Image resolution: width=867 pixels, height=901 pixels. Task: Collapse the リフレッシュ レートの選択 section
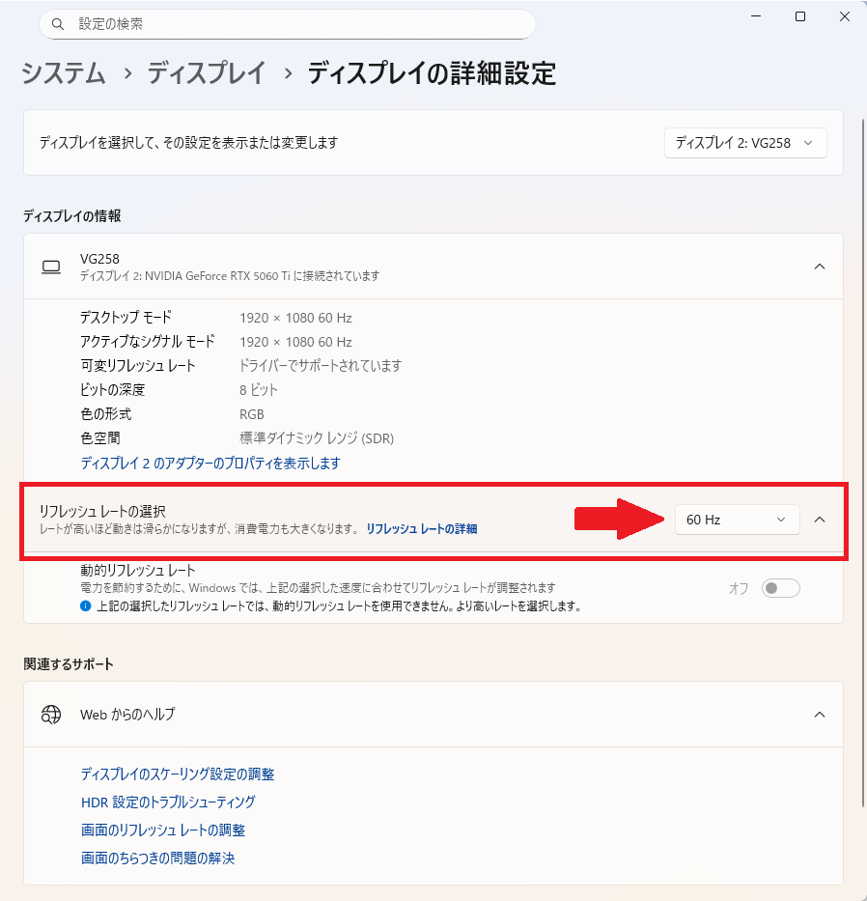click(820, 520)
